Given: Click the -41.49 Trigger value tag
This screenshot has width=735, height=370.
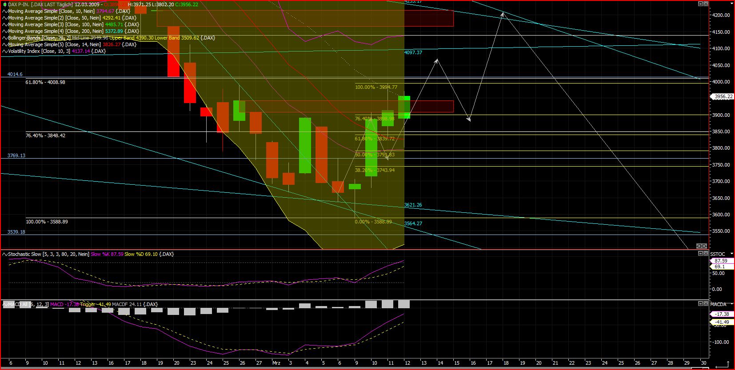Looking at the screenshot, I should click(722, 322).
